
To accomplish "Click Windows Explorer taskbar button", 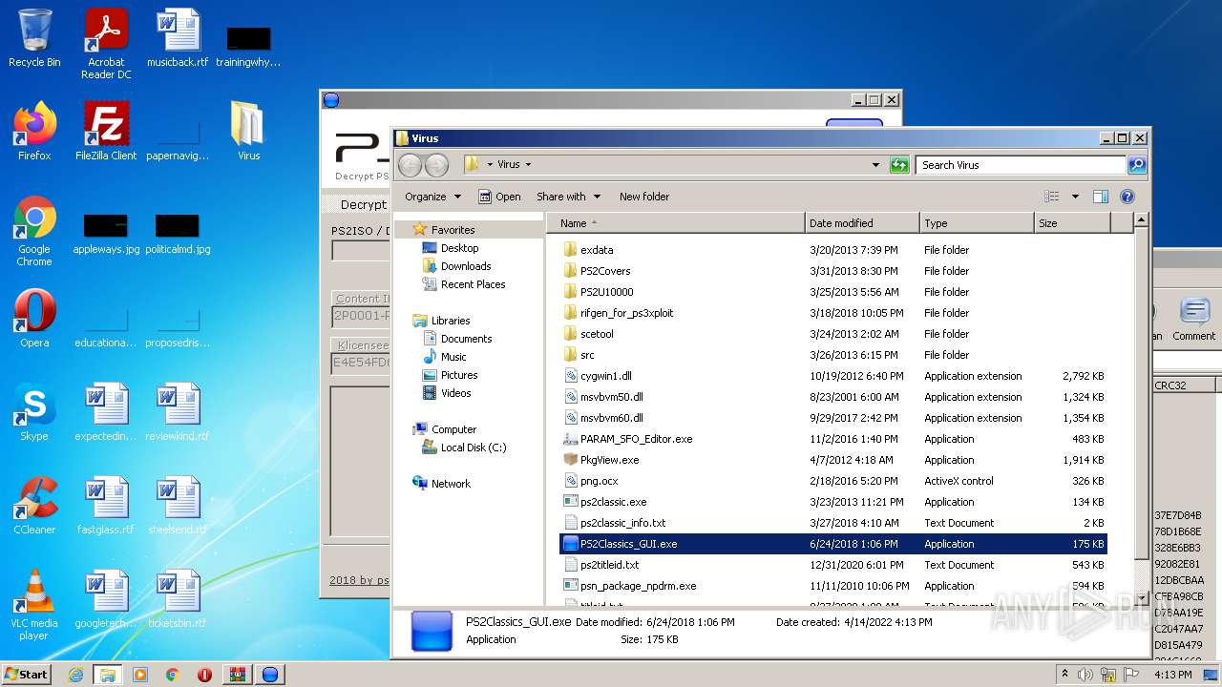I will 107,675.
